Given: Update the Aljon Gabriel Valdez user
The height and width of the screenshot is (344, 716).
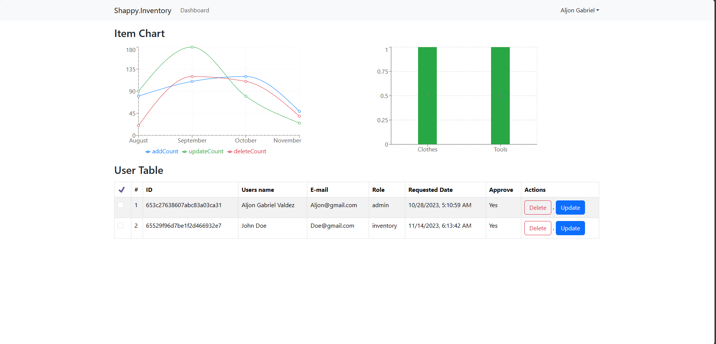Looking at the screenshot, I should point(570,208).
